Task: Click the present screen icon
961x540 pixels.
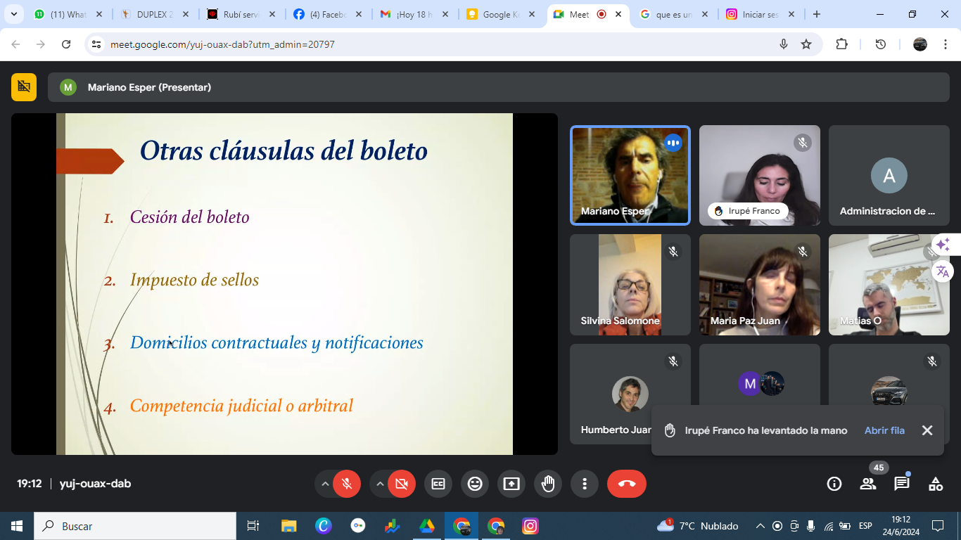Action: (x=511, y=484)
